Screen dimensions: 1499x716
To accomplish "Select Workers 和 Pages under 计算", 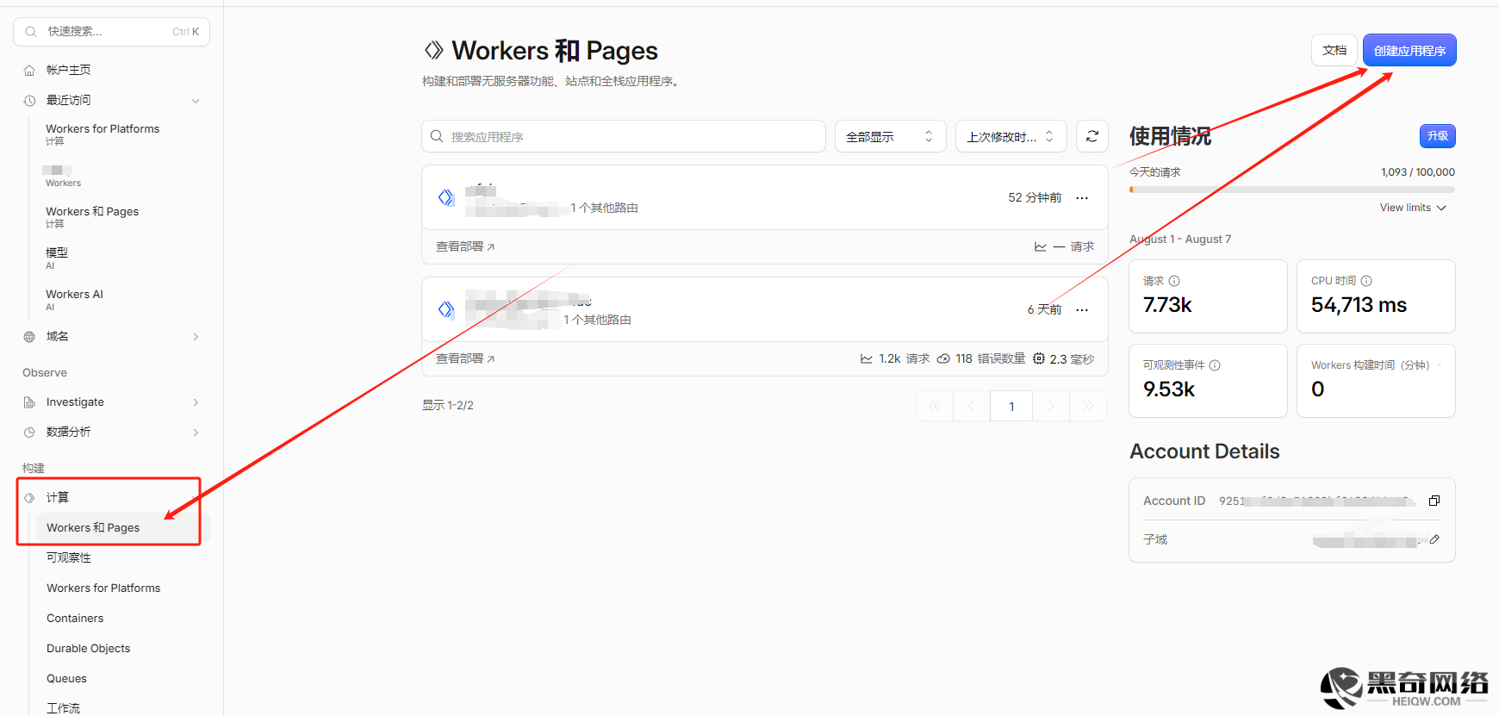I will (93, 527).
